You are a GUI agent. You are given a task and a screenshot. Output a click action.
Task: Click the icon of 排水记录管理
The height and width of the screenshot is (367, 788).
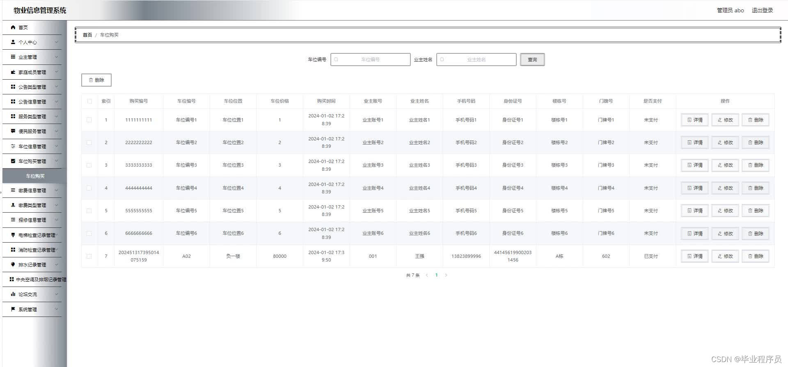(13, 265)
